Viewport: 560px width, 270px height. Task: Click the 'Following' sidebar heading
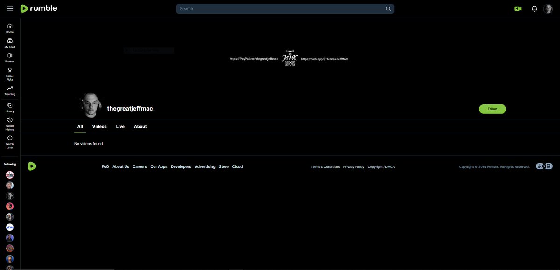coord(10,164)
